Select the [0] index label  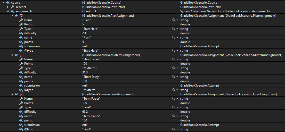click(x=22, y=16)
